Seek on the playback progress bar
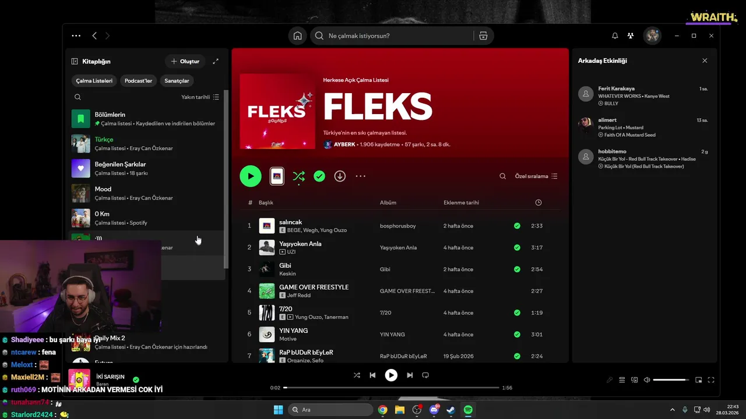 click(392, 388)
